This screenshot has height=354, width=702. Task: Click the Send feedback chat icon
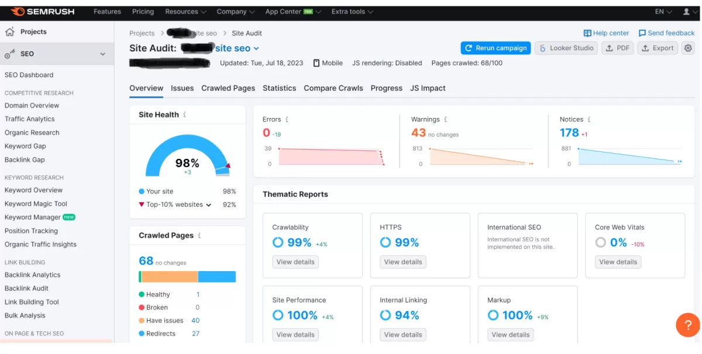(x=642, y=33)
